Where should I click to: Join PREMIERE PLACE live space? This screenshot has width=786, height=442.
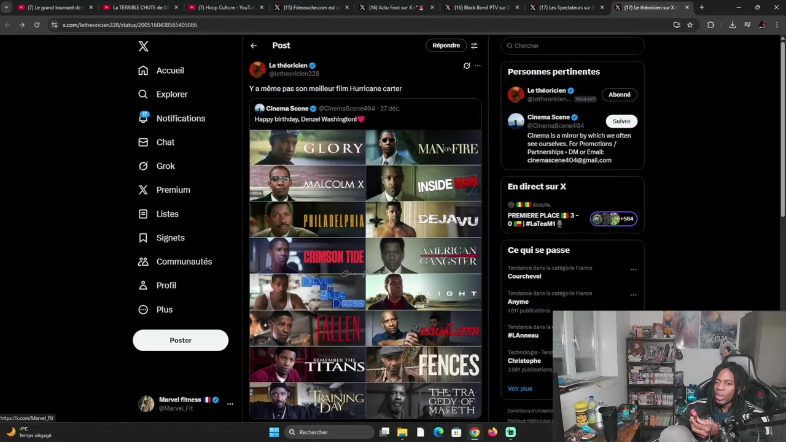pyautogui.click(x=544, y=219)
